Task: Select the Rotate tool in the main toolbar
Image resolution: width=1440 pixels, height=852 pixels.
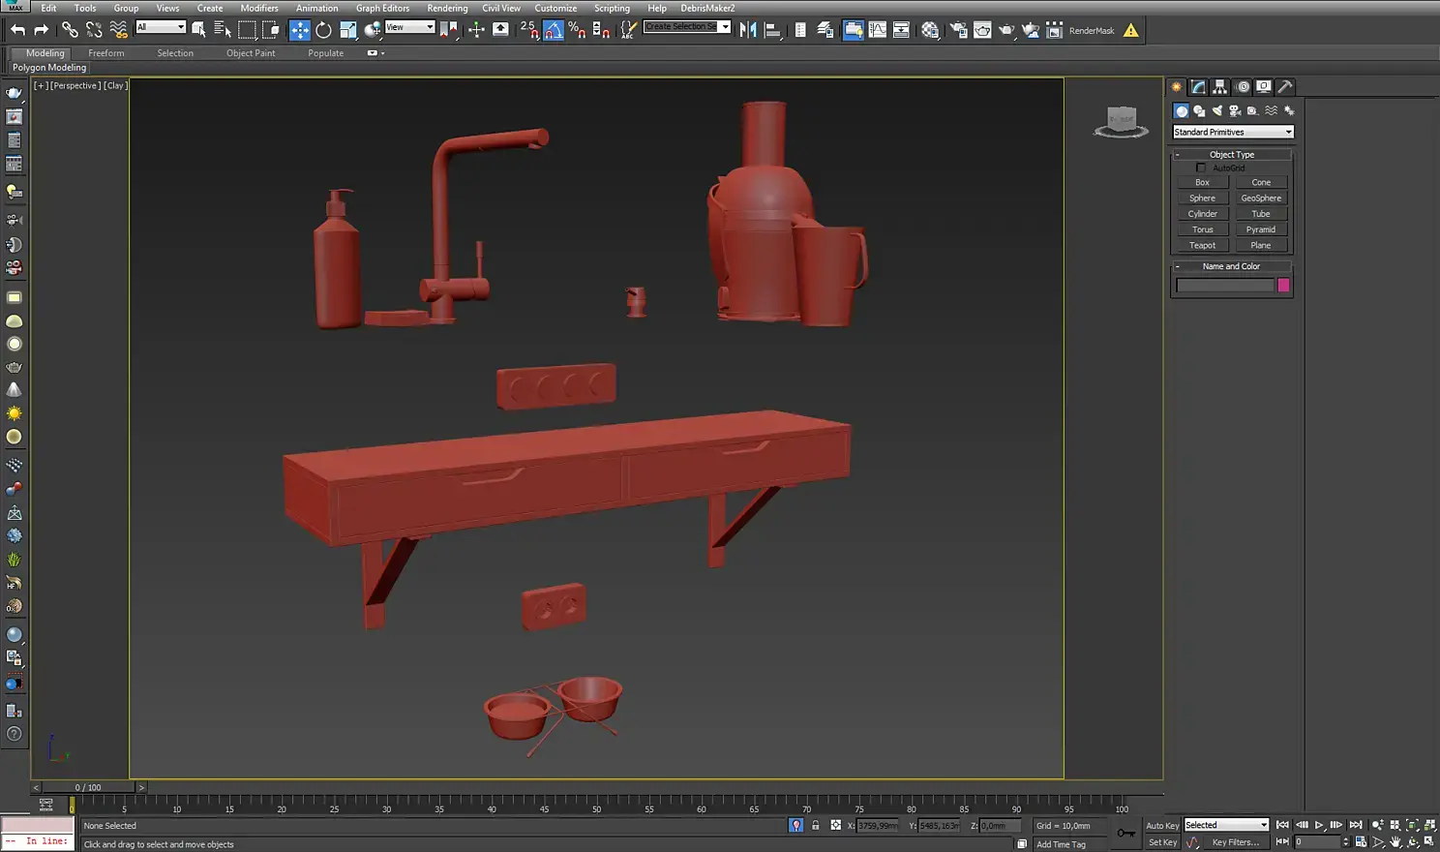Action: click(x=323, y=30)
